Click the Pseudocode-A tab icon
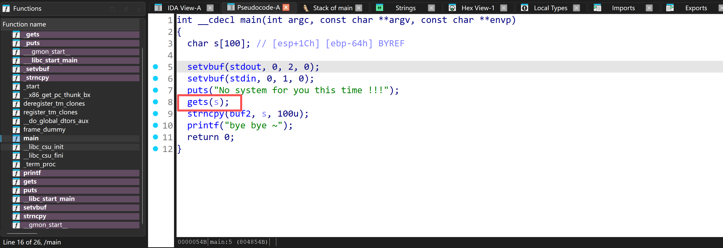 tap(231, 7)
